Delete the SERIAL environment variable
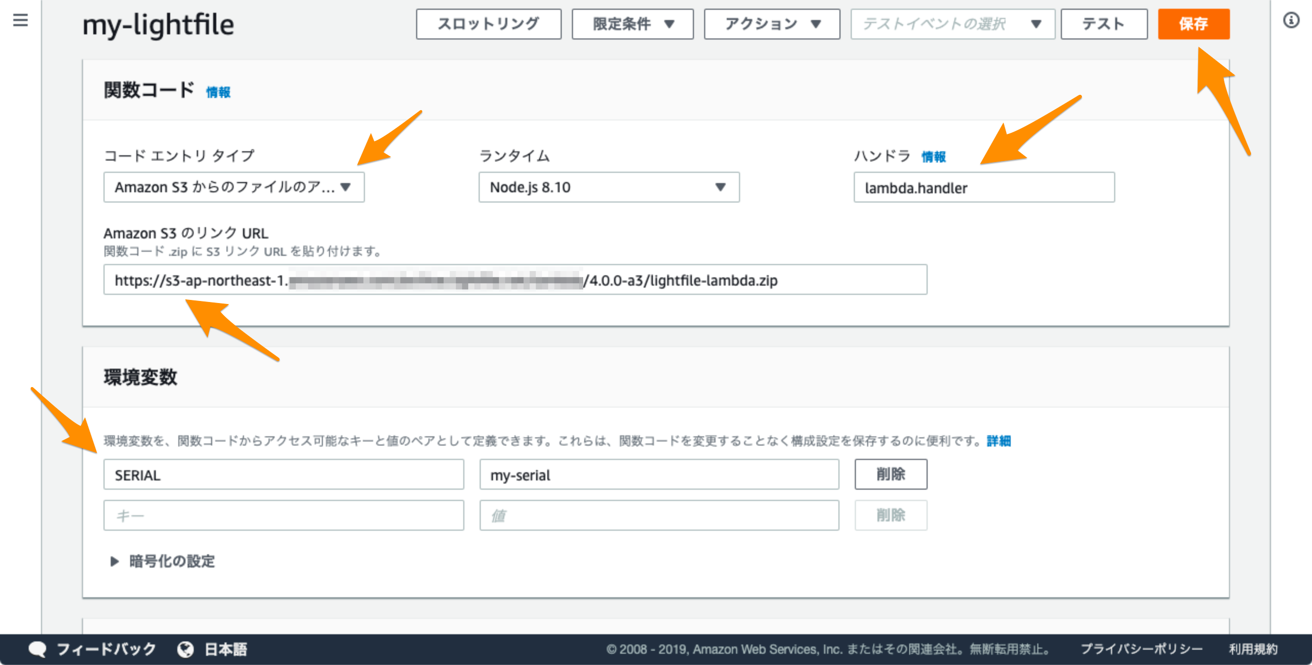The image size is (1312, 665). (x=891, y=474)
